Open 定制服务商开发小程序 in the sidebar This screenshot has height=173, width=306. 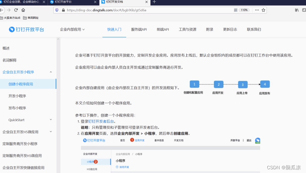click(20, 144)
